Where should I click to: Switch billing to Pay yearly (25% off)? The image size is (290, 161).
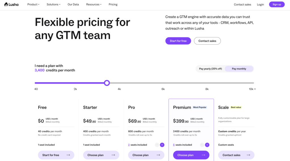point(210,69)
